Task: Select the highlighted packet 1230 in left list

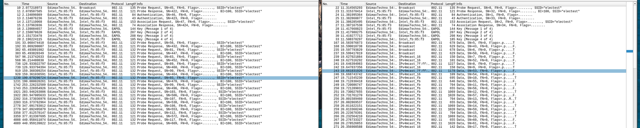Action: [160, 78]
